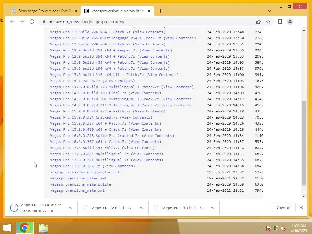This screenshot has width=312, height=234.
Task: Select the vegasproversions directory listing tab
Action: [x=117, y=11]
